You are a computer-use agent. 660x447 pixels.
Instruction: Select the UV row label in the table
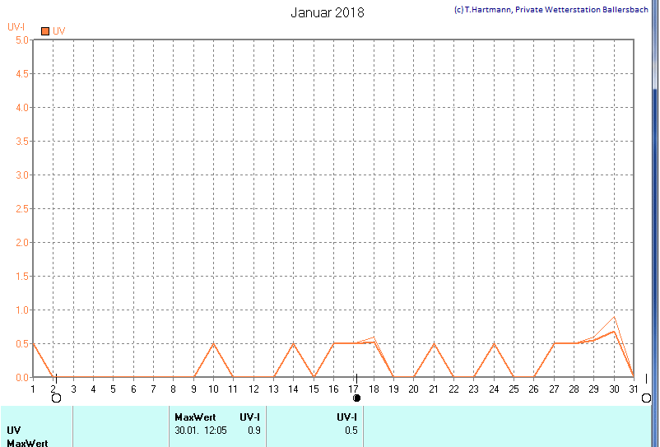(x=14, y=430)
